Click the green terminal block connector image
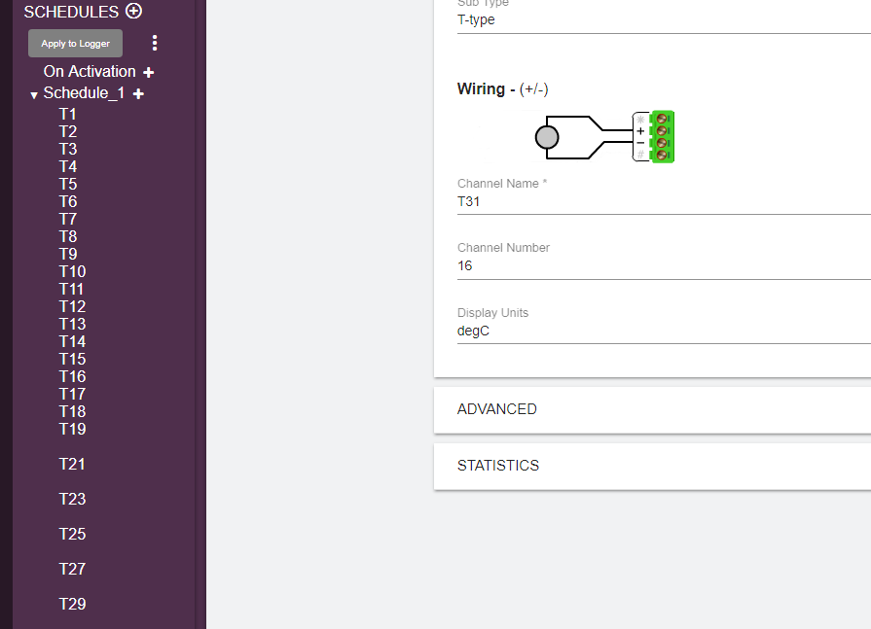This screenshot has width=871, height=629. pos(663,136)
